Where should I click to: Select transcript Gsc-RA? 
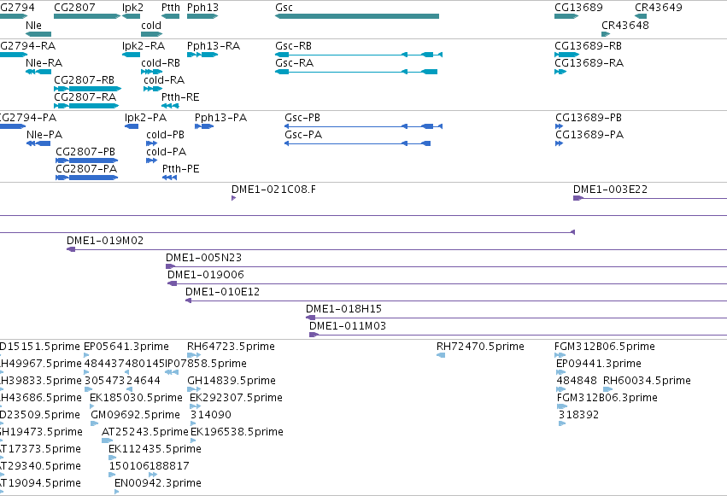pos(356,72)
